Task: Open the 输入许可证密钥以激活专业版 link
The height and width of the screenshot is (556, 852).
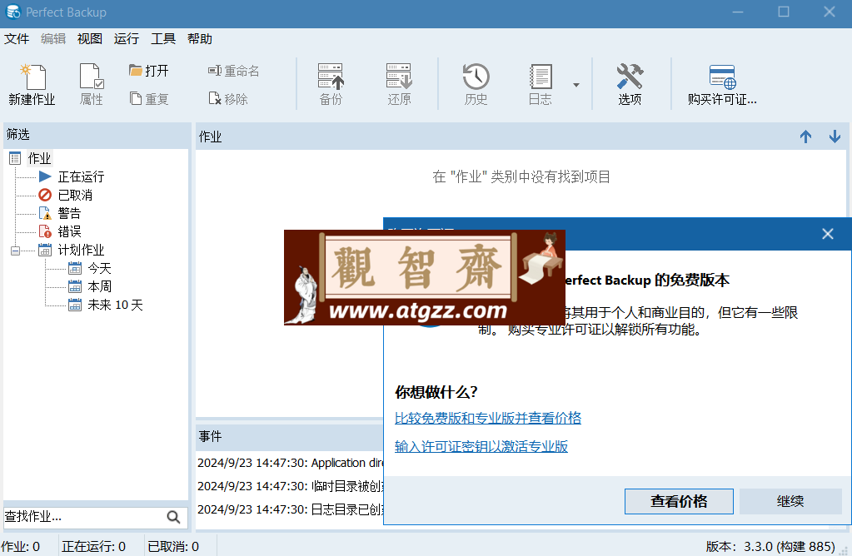Action: pos(481,446)
